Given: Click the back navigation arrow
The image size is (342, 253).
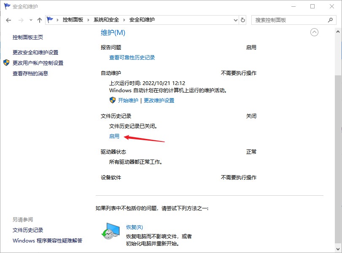Looking at the screenshot, I should point(8,20).
